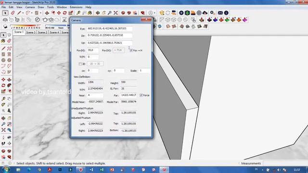Expand the arc tool dropdown arrow
The height and width of the screenshot is (173, 308).
pos(32,13)
